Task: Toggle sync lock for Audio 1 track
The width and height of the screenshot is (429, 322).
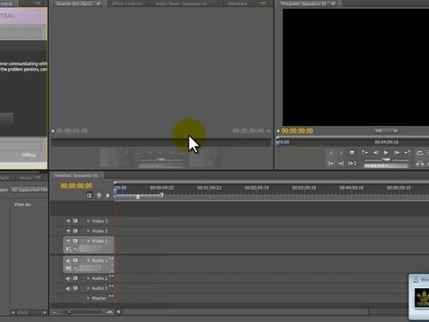Action: [x=75, y=260]
